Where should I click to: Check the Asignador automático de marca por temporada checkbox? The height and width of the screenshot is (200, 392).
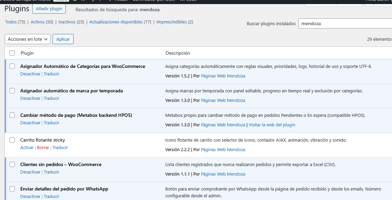click(x=12, y=91)
